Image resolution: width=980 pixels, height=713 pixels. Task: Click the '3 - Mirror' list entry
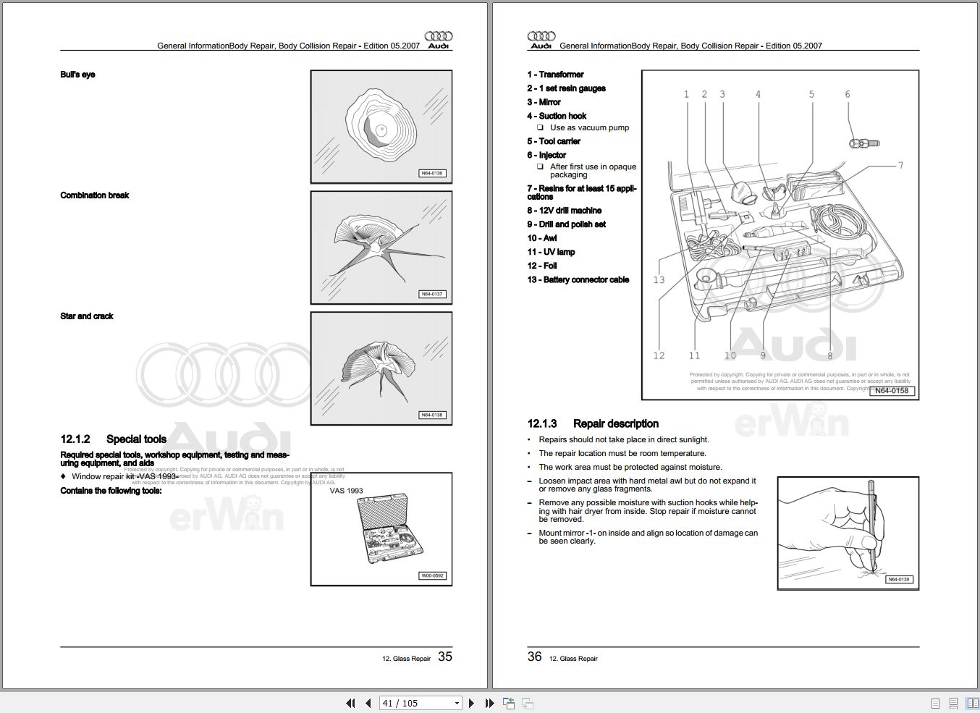(544, 102)
